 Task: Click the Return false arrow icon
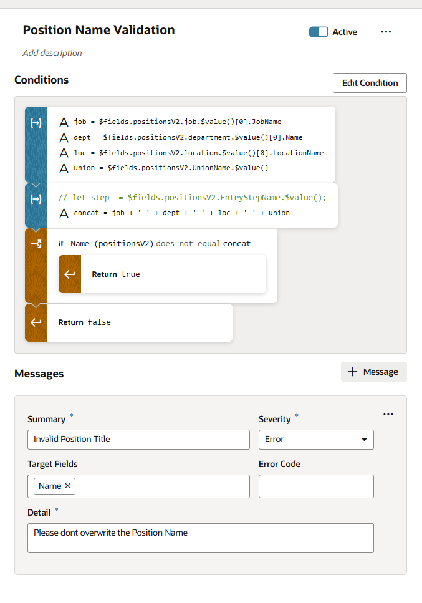(x=36, y=322)
